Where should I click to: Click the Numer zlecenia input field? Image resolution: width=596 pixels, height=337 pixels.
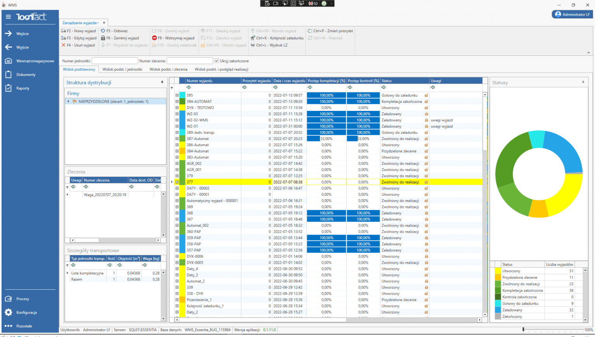click(x=190, y=61)
